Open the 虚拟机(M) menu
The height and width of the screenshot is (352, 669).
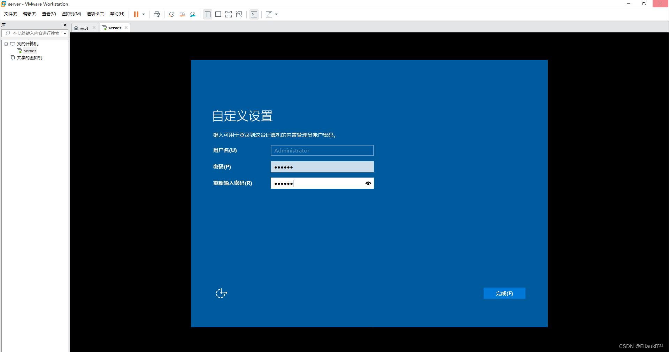click(71, 14)
